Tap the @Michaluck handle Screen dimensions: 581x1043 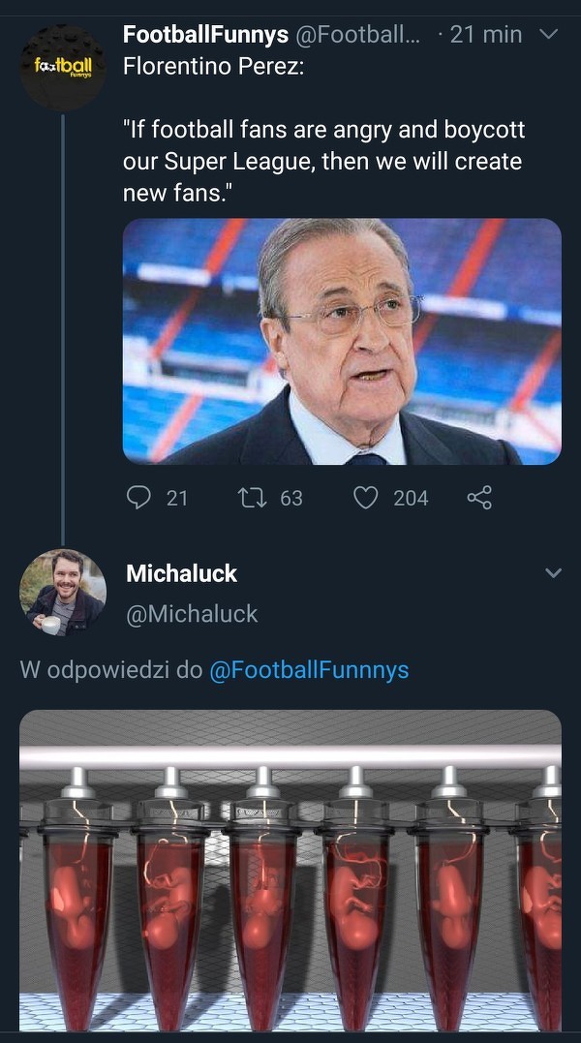192,614
